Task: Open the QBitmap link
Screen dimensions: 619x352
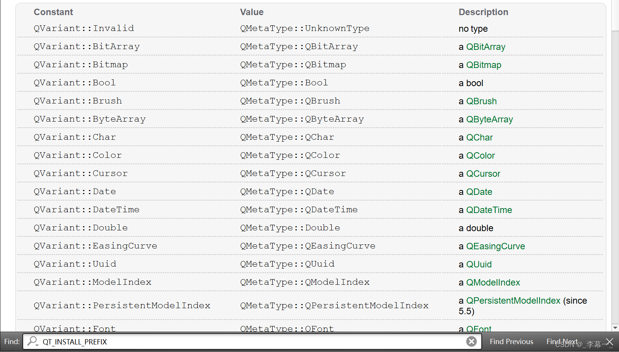Action: pos(484,65)
